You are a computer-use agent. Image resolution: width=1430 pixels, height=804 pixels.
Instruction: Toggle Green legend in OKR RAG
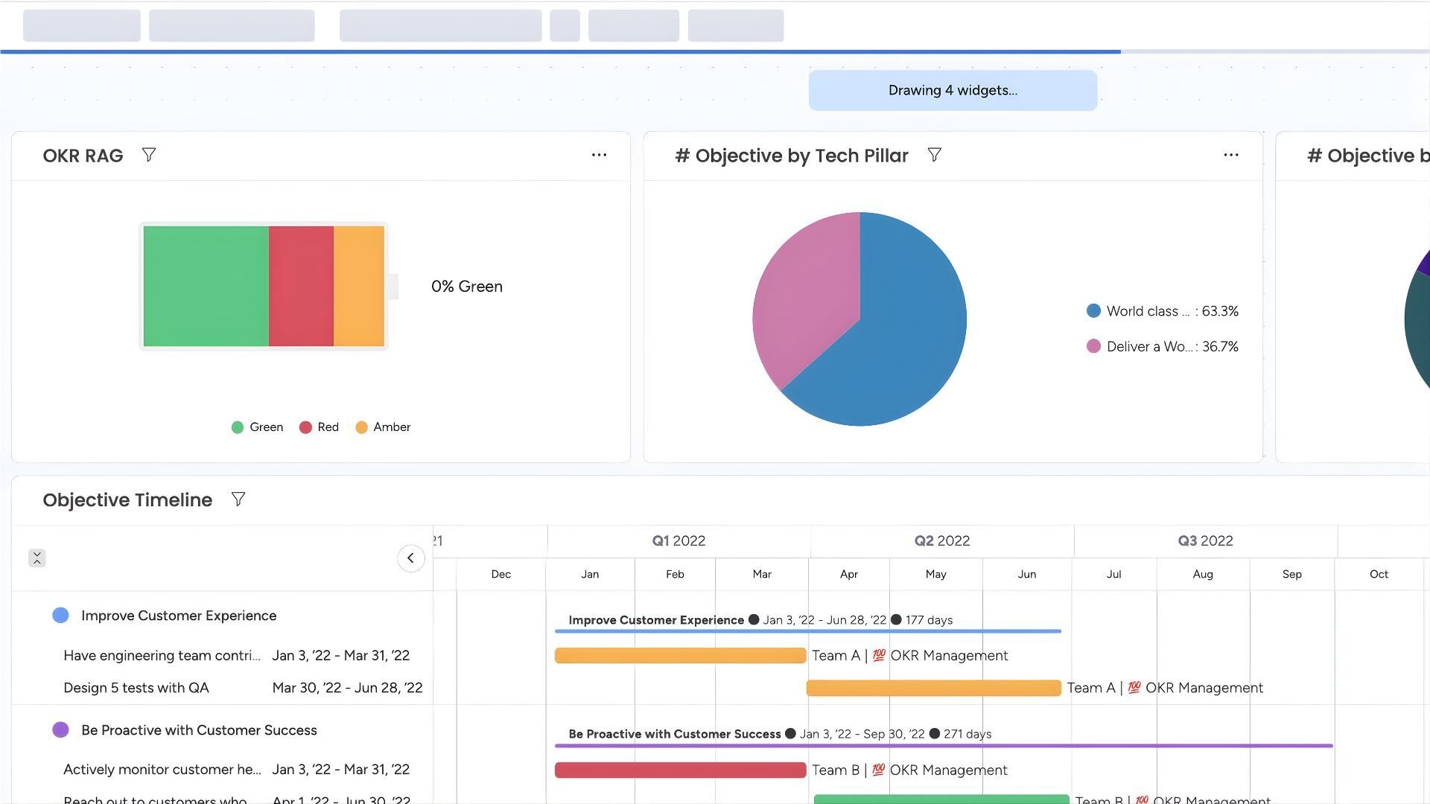tap(258, 427)
